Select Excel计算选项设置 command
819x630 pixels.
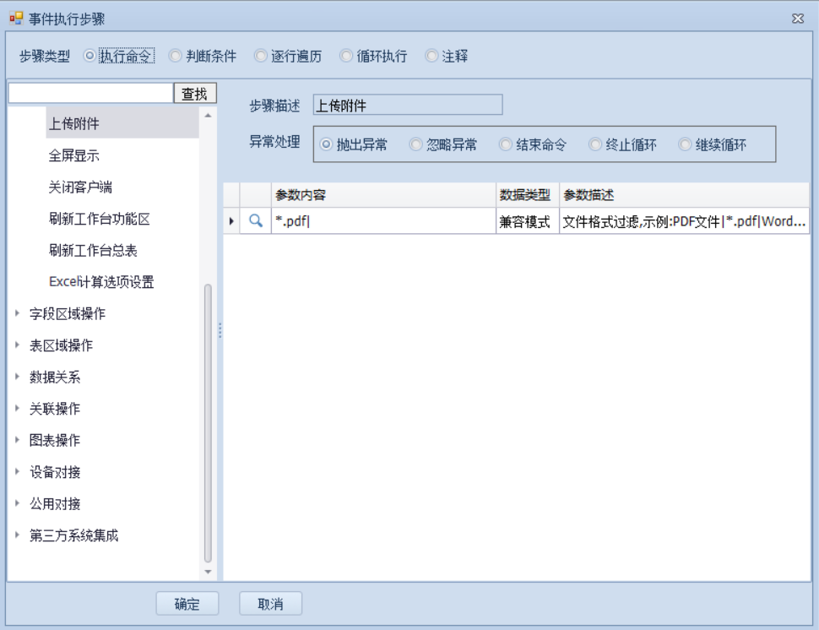(x=101, y=282)
